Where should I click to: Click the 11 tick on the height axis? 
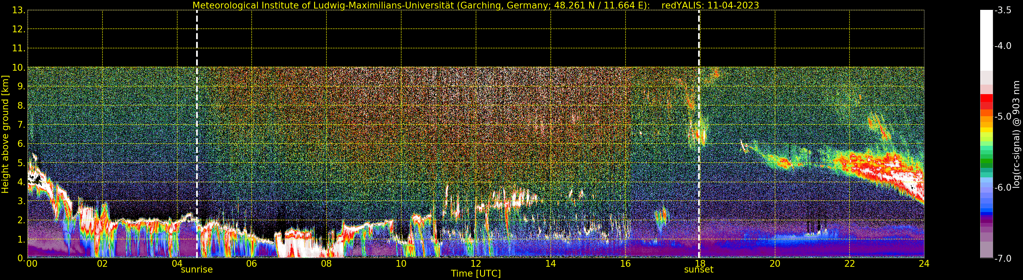point(18,49)
